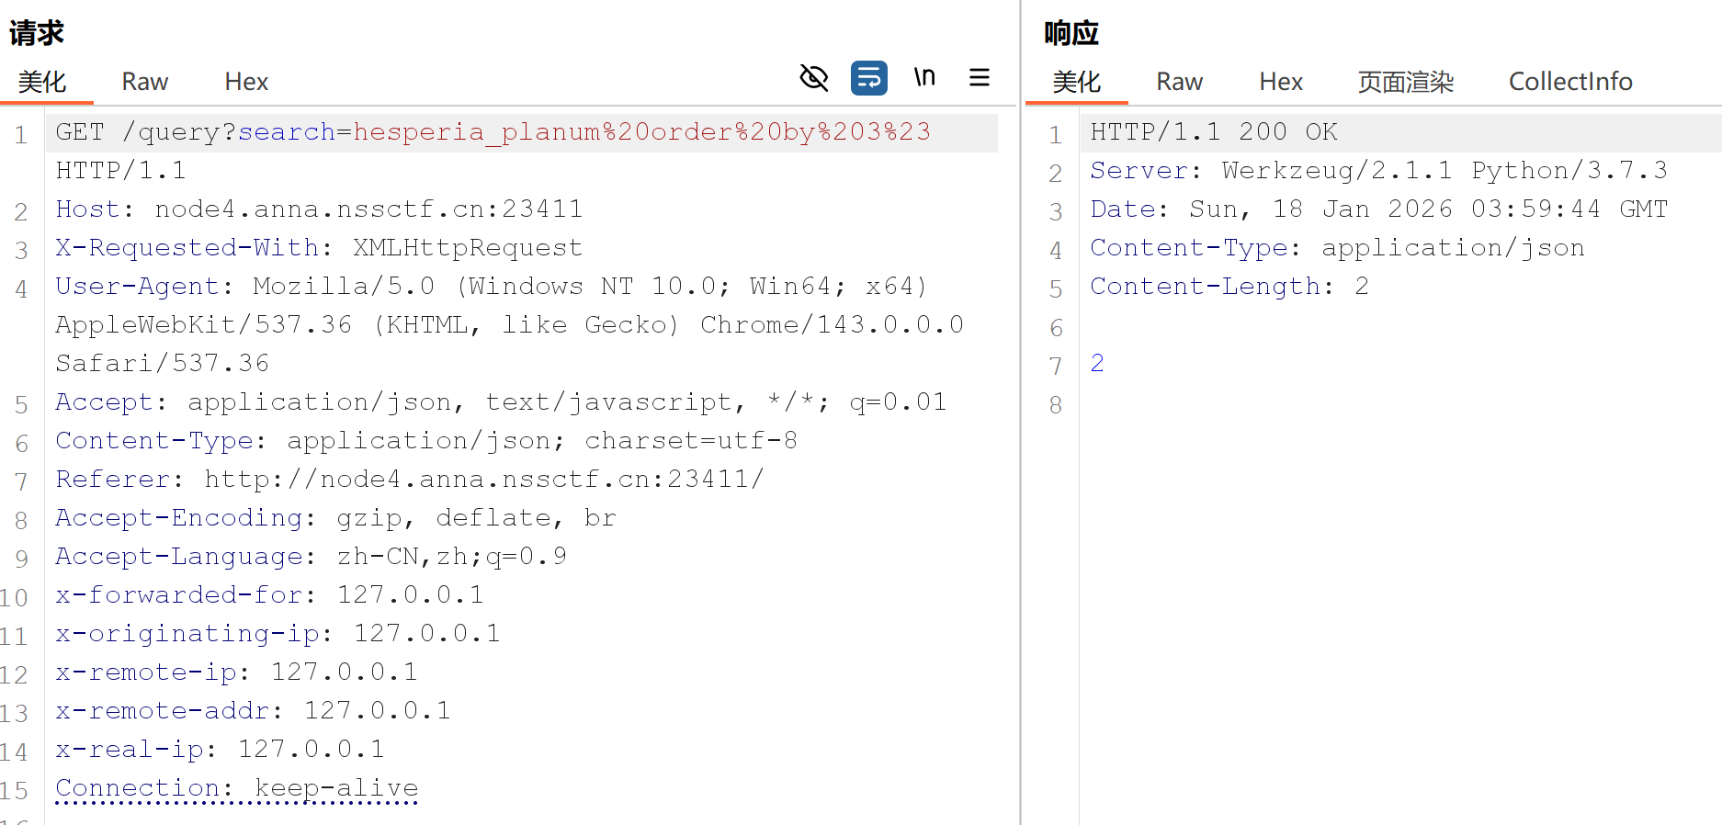Toggle the crossed-eye hide icon in request toolbar
Image resolution: width=1722 pixels, height=825 pixels.
coord(814,78)
